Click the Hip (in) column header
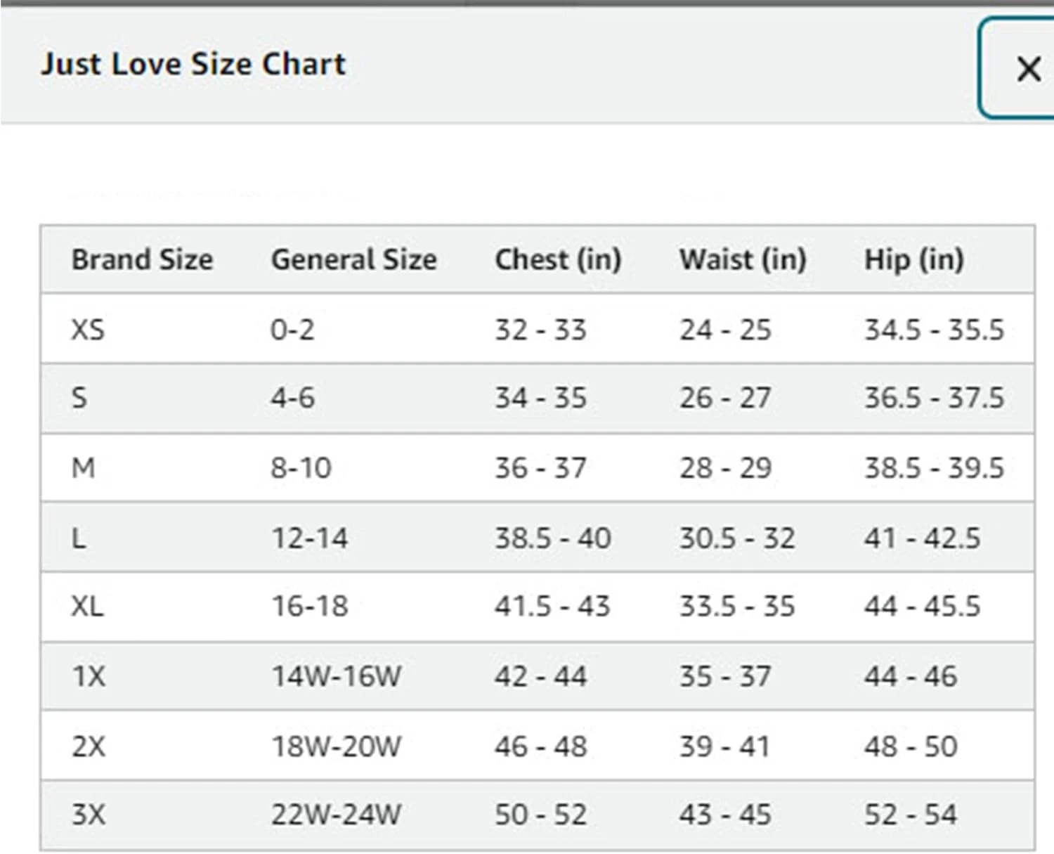 (x=913, y=259)
